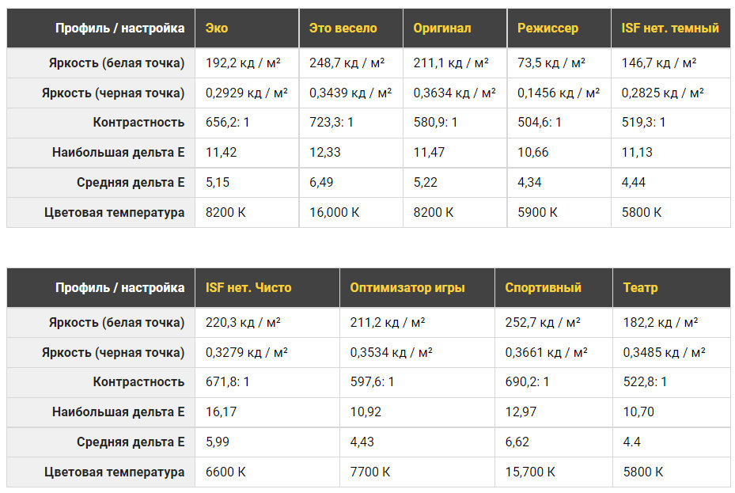Click the Оптимизатор игры column header
This screenshot has height=493, width=735.
point(407,288)
